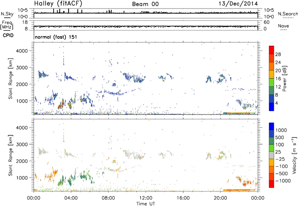Select the text normal (fast) 151
This screenshot has height=206, width=298.
coord(56,37)
